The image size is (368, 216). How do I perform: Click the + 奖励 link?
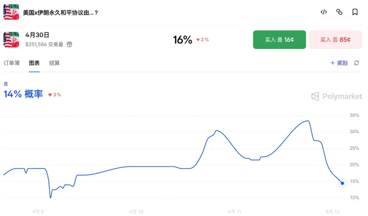(339, 63)
